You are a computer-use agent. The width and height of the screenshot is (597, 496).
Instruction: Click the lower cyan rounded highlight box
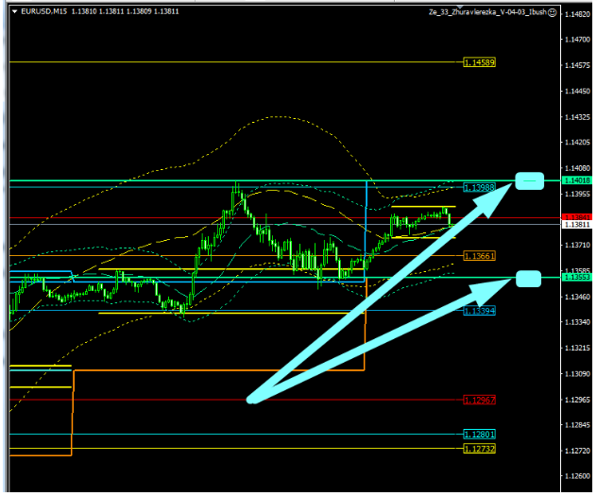click(x=529, y=278)
